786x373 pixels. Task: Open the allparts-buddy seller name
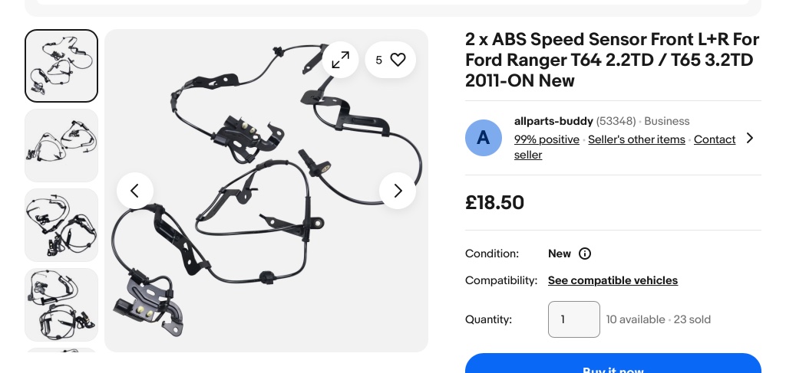click(x=553, y=121)
